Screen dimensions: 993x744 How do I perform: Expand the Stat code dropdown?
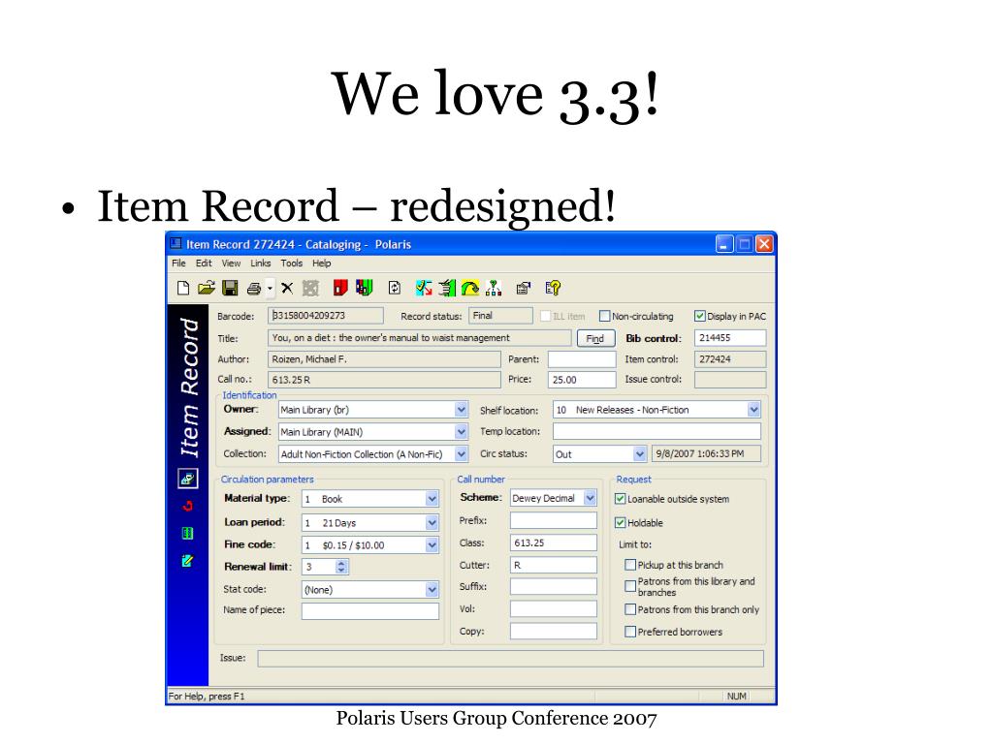(432, 590)
